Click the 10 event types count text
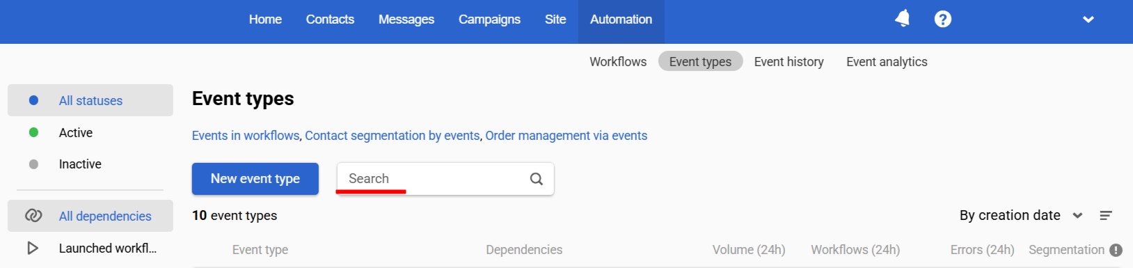 (x=235, y=216)
